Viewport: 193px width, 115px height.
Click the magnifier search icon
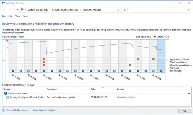188,10
